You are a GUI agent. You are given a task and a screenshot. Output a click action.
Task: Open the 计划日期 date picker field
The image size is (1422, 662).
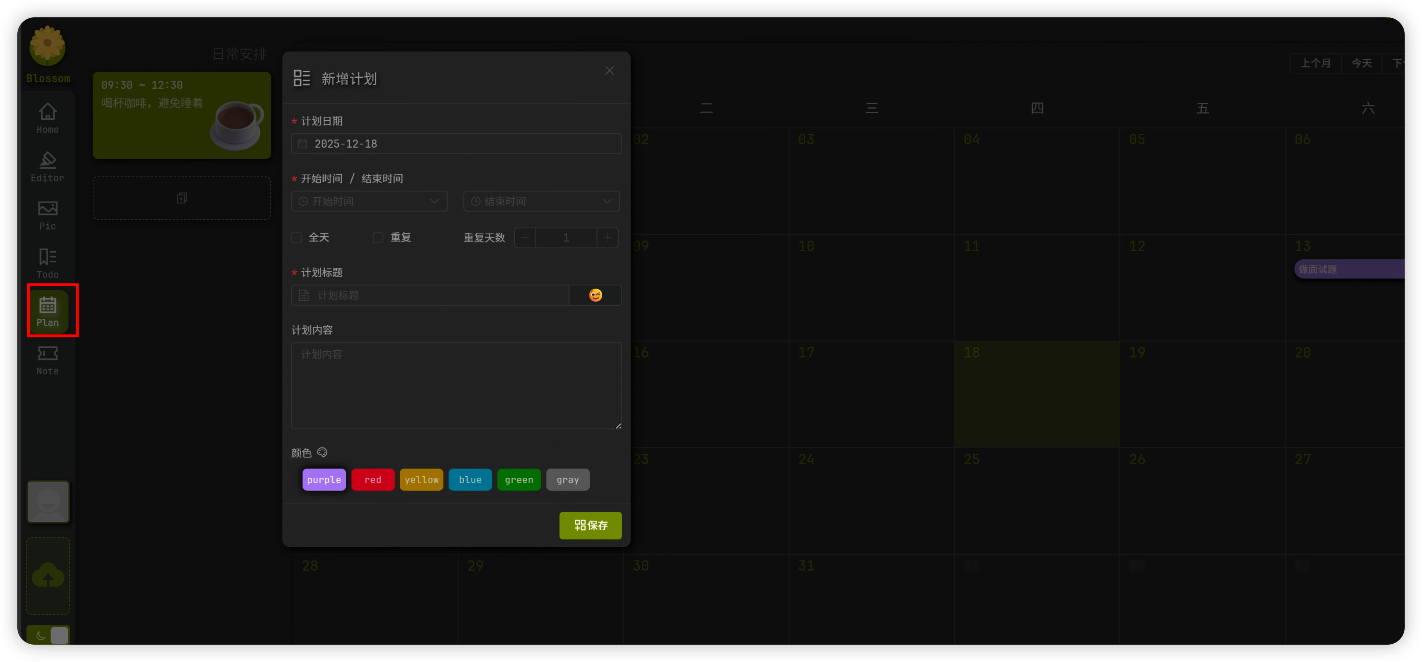(456, 143)
